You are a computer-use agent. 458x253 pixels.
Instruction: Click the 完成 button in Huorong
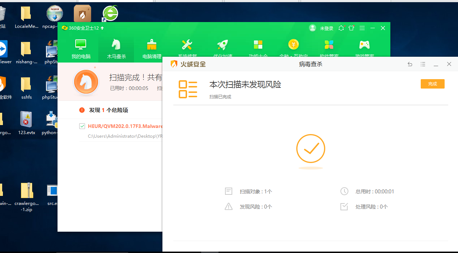click(x=432, y=83)
